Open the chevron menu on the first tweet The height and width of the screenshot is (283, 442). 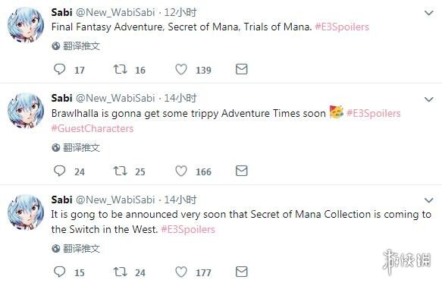(x=429, y=13)
